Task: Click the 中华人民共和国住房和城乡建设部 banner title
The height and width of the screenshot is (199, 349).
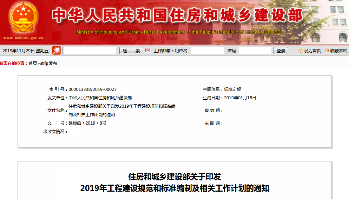Action: 177,15
